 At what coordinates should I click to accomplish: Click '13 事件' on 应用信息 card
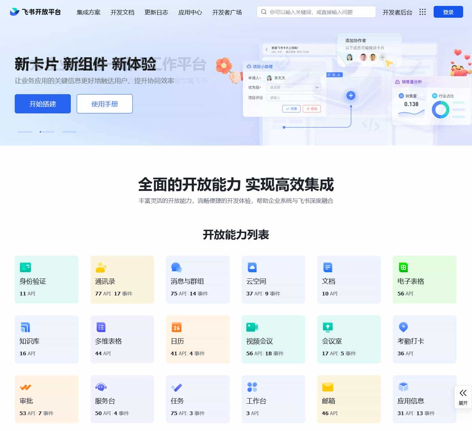(426, 413)
